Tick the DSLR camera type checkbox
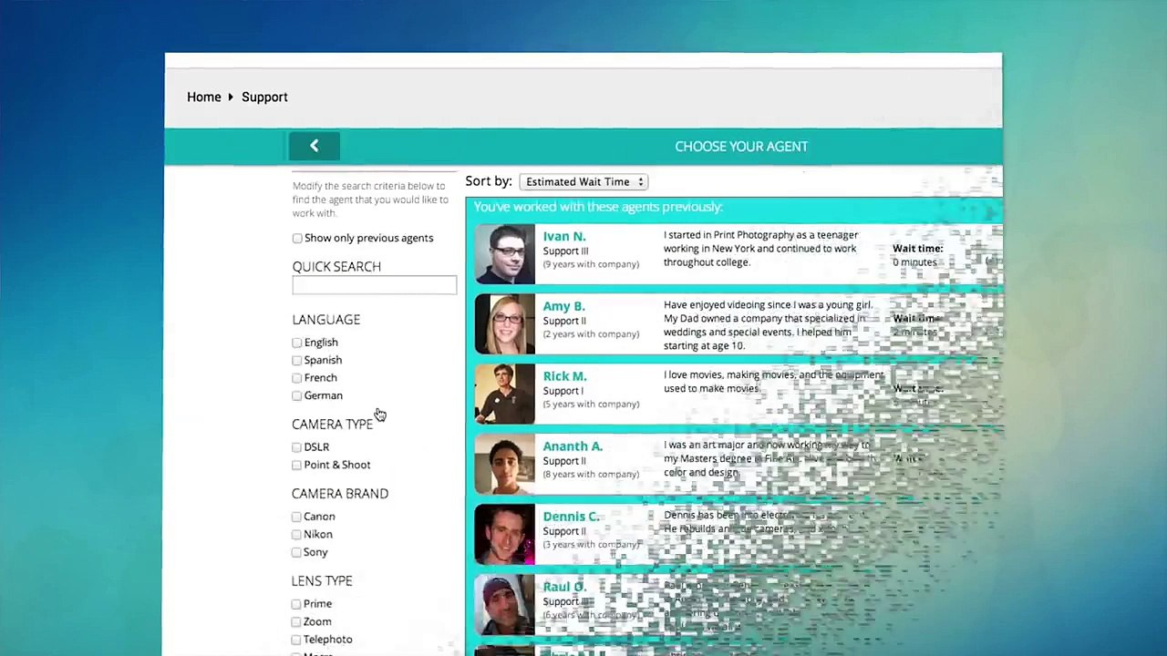The image size is (1167, 656). click(296, 447)
